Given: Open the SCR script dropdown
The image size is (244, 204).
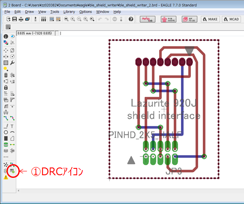Looking at the screenshot, I should 51,19.
